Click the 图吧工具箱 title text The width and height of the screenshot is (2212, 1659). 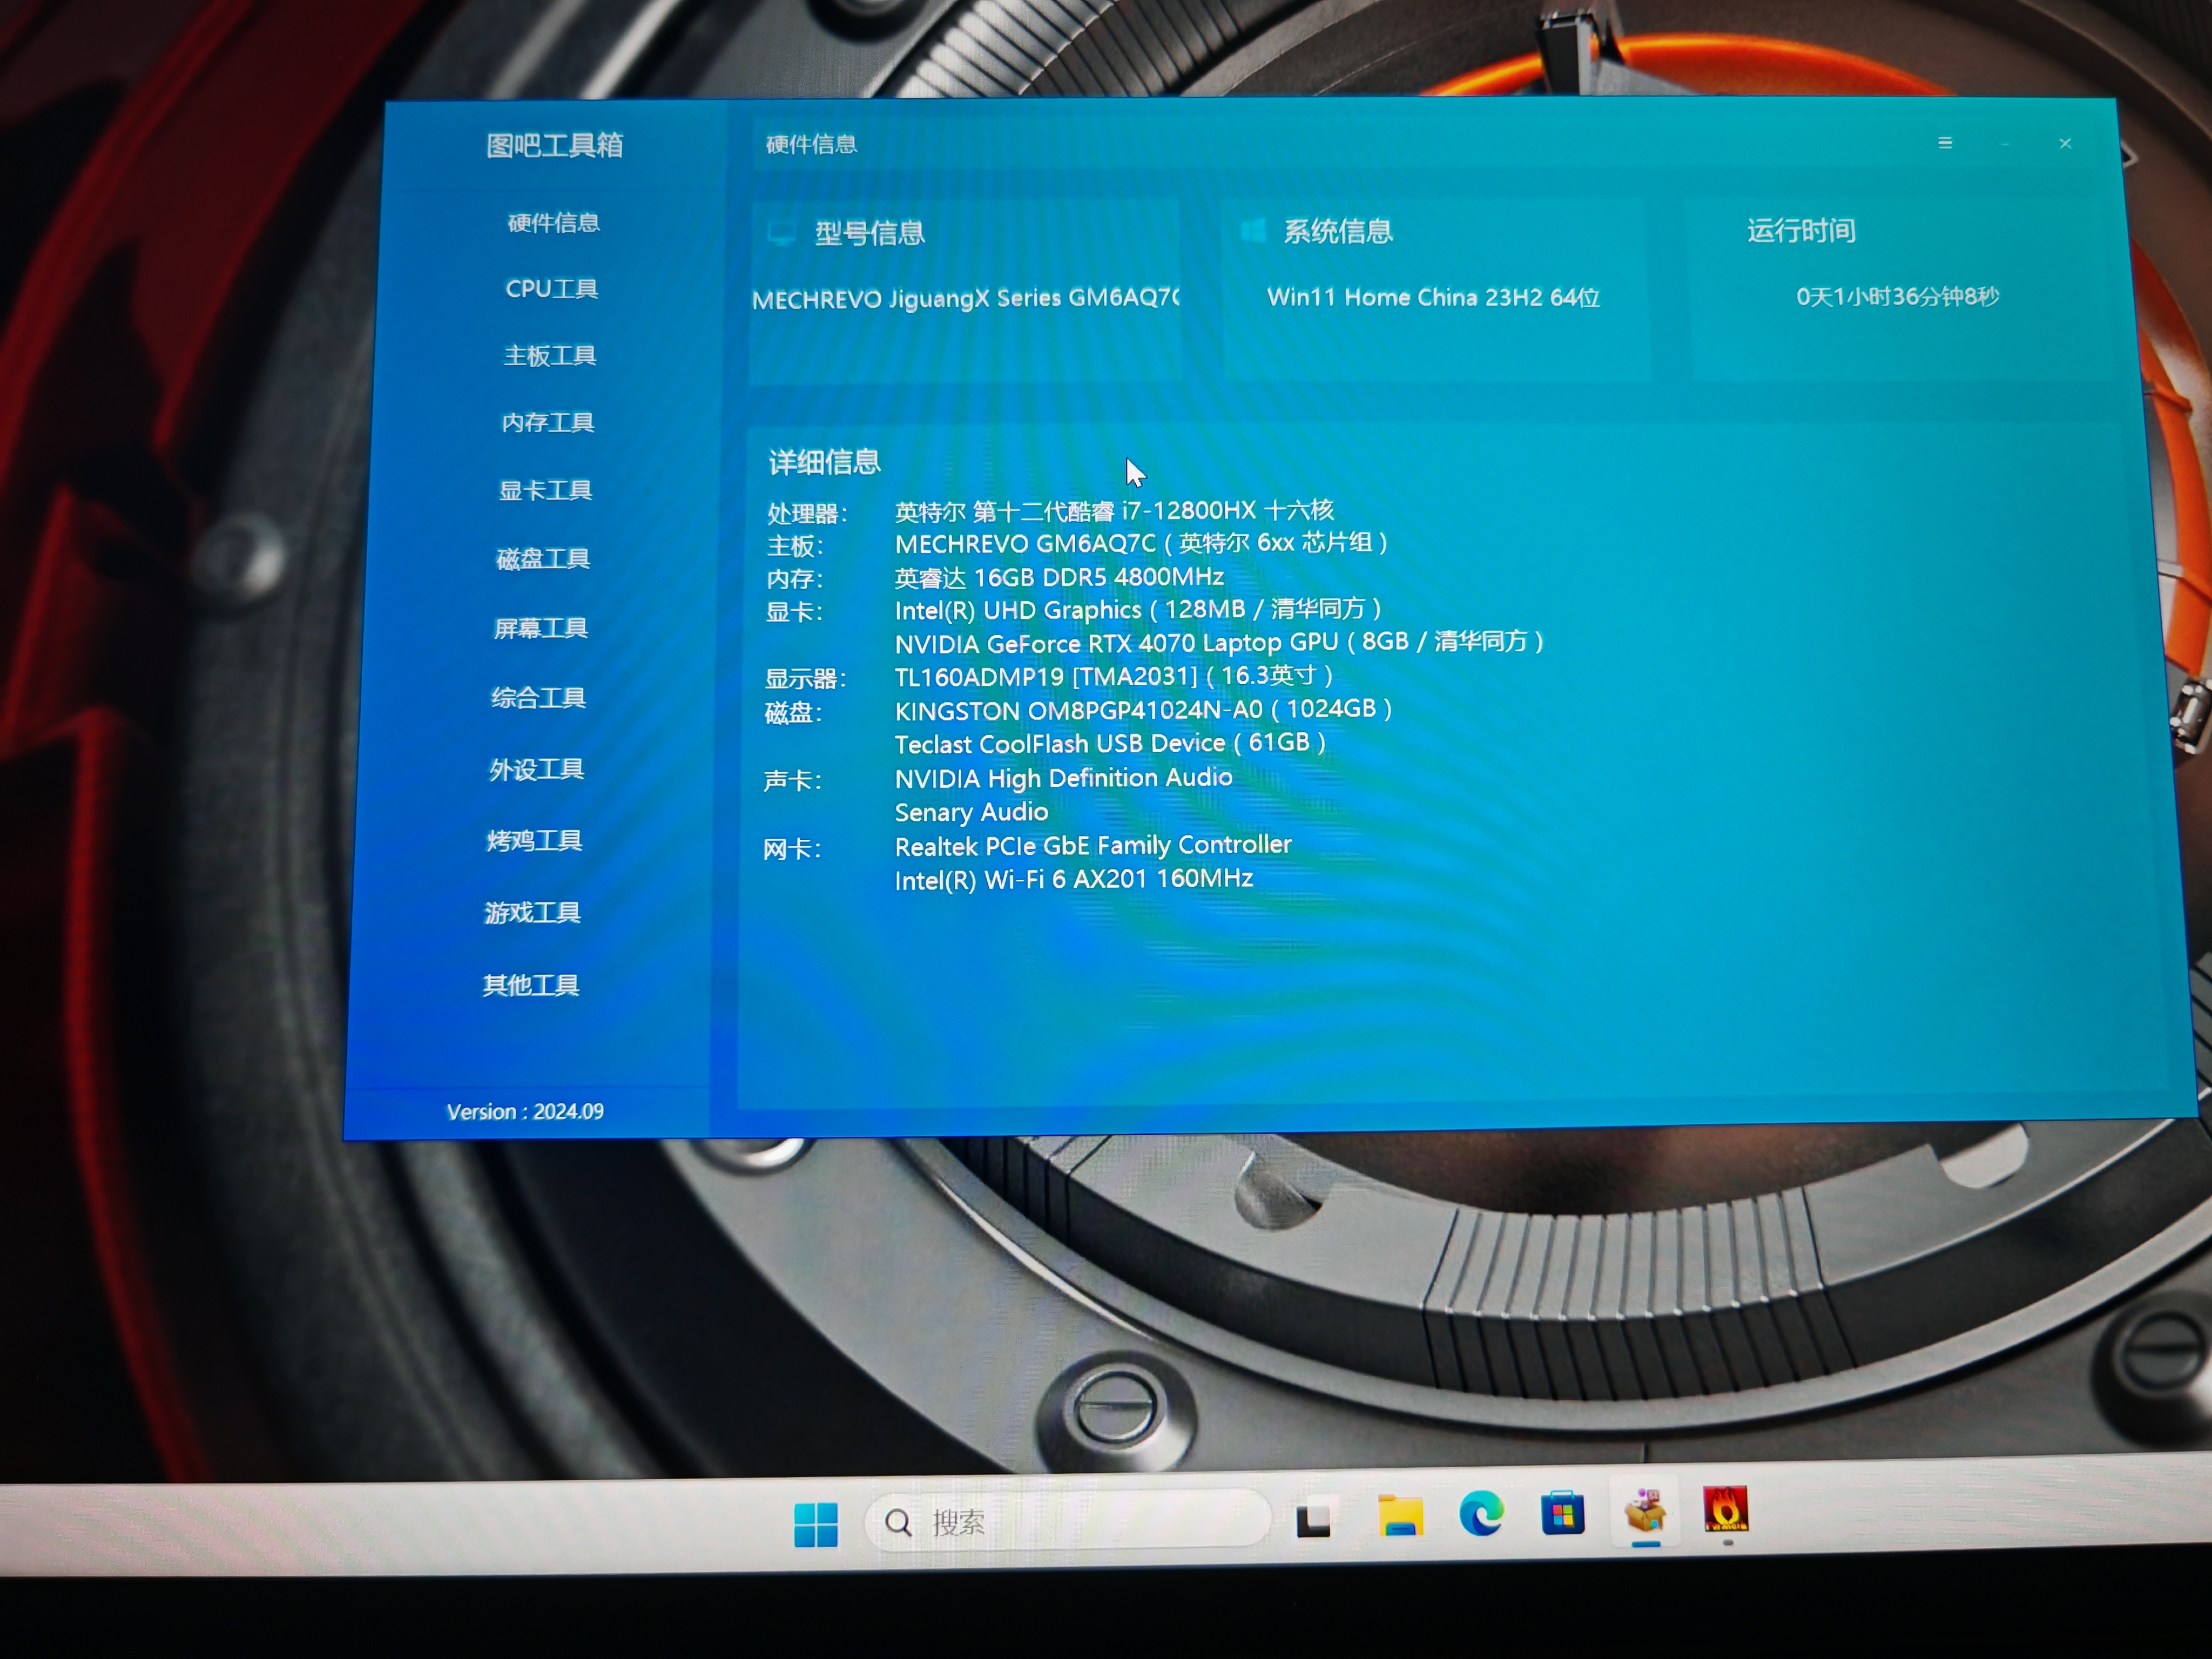click(555, 145)
